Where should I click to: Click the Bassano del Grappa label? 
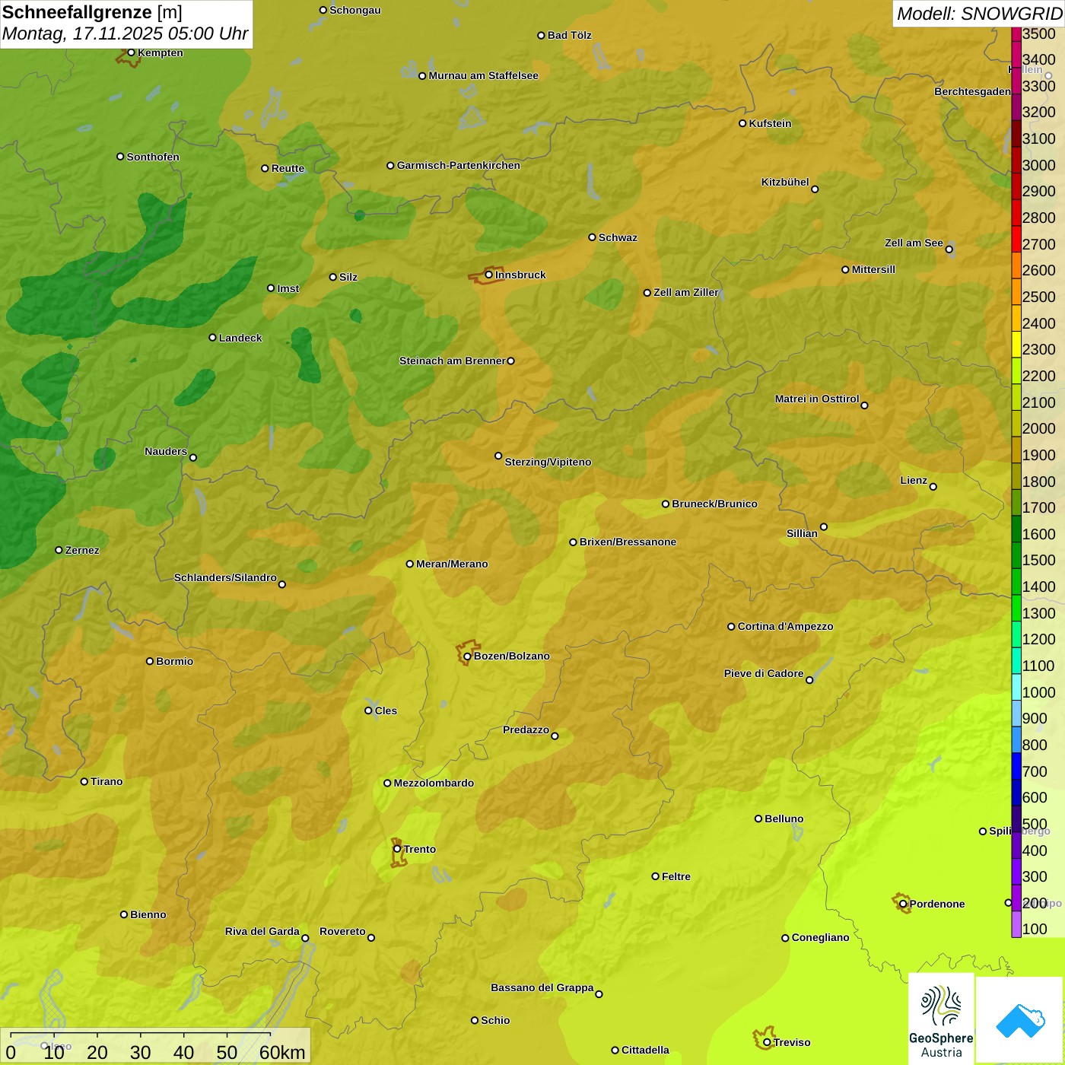(x=542, y=987)
